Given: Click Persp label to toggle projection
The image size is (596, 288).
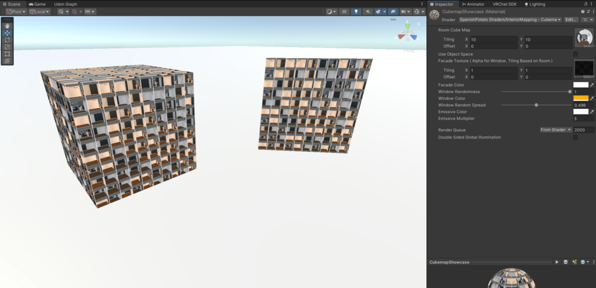Looking at the screenshot, I should [x=409, y=51].
